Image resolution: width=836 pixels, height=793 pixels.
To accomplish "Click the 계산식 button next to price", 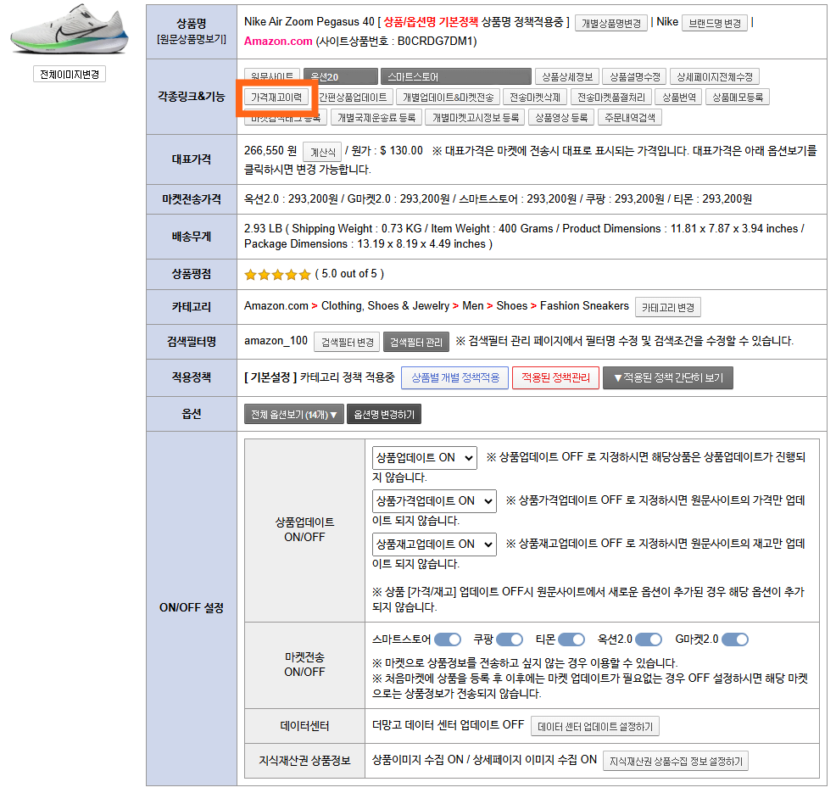I will (x=321, y=152).
